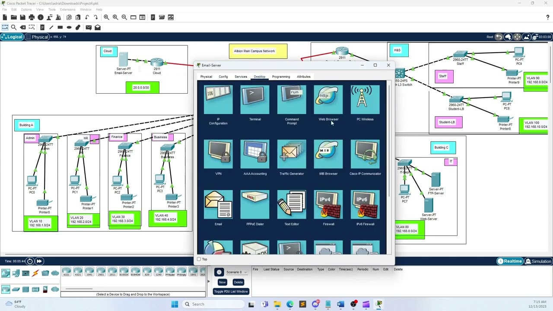Click the New scenario button
This screenshot has width=553, height=311.
click(222, 282)
